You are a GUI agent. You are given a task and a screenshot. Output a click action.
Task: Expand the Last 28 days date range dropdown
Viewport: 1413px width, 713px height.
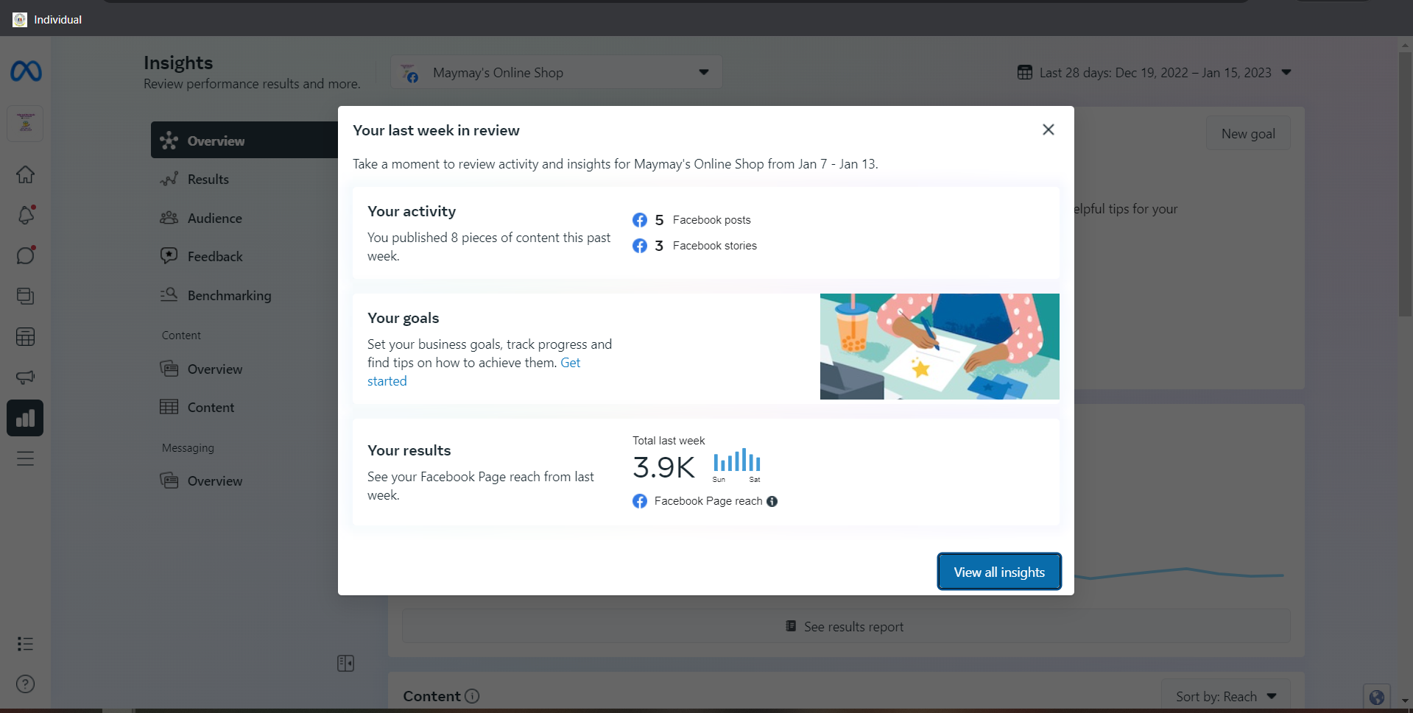point(1155,72)
